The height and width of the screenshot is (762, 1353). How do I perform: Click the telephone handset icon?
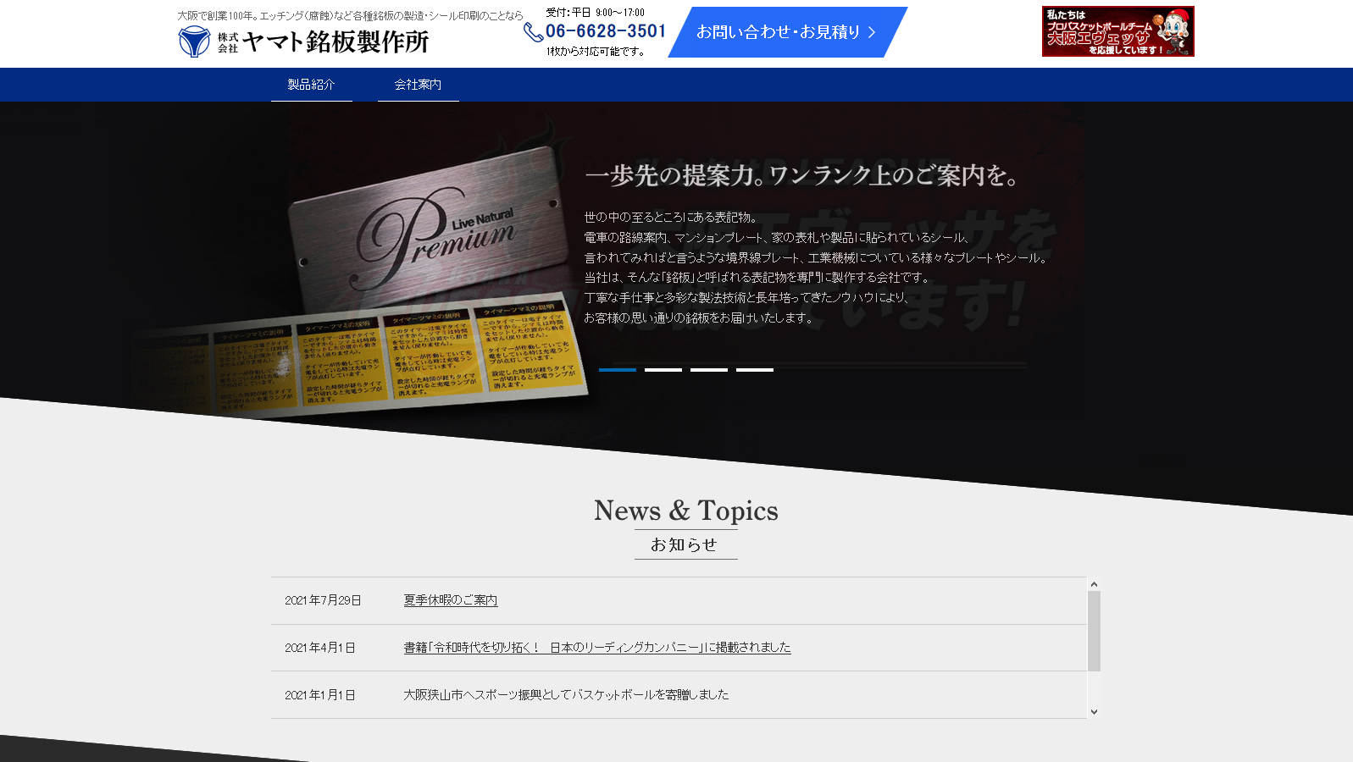pyautogui.click(x=533, y=32)
